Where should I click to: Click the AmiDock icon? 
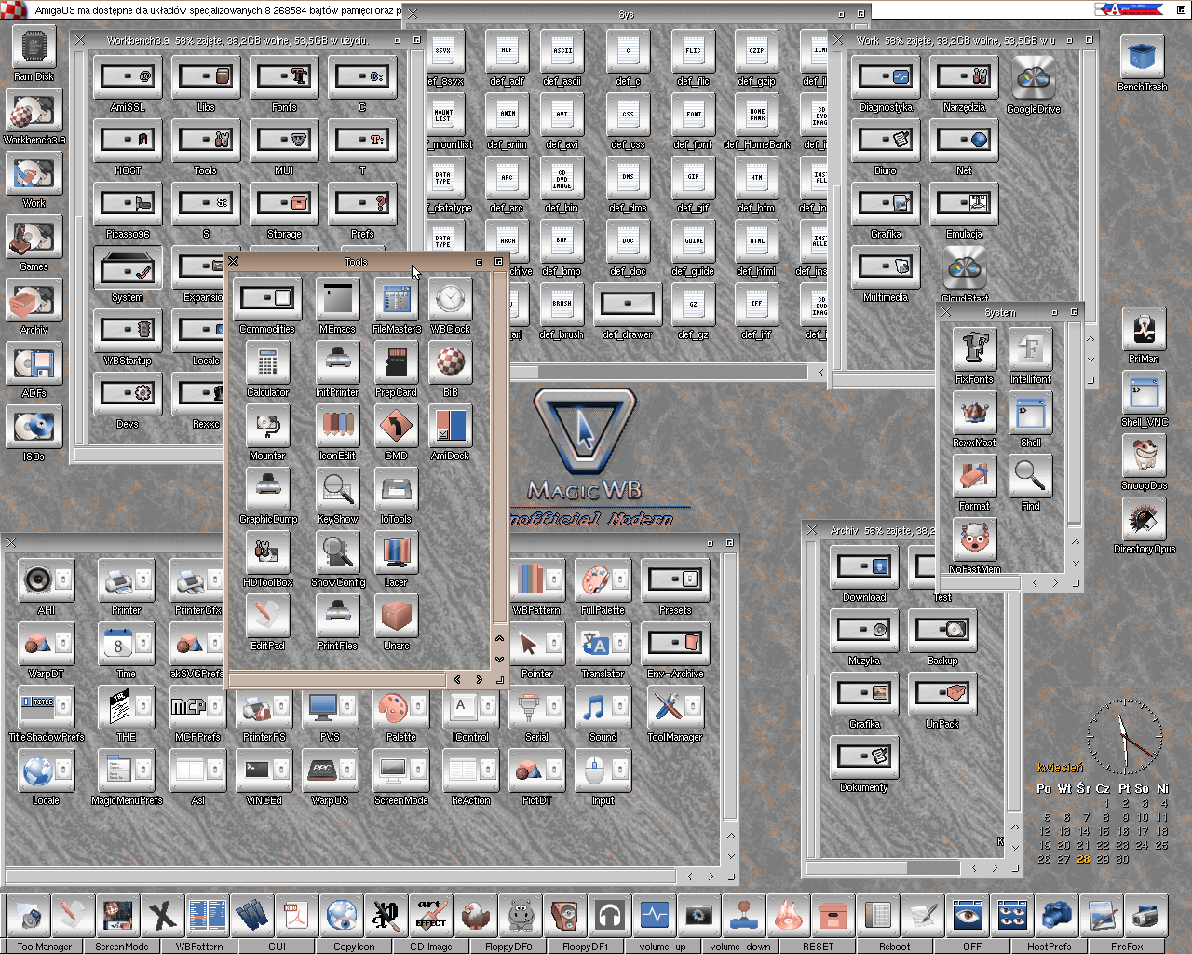[451, 426]
